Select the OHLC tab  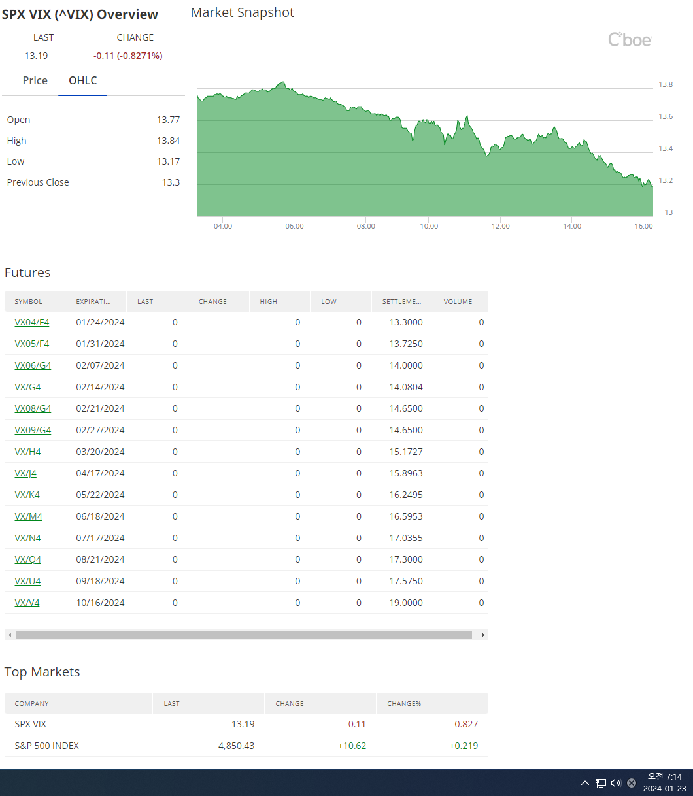point(83,80)
